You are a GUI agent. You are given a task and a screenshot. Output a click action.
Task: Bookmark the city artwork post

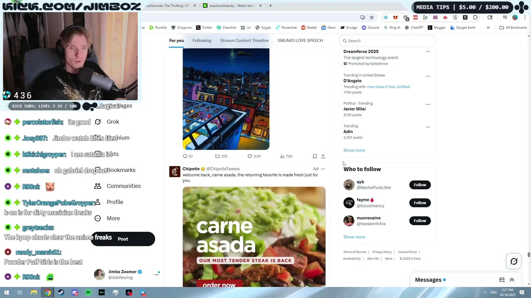point(315,156)
